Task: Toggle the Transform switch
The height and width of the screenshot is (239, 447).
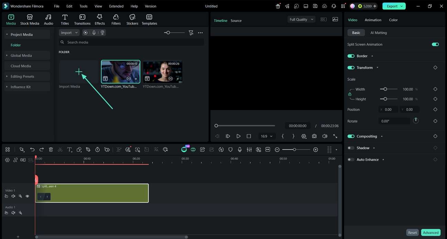Action: (x=351, y=68)
